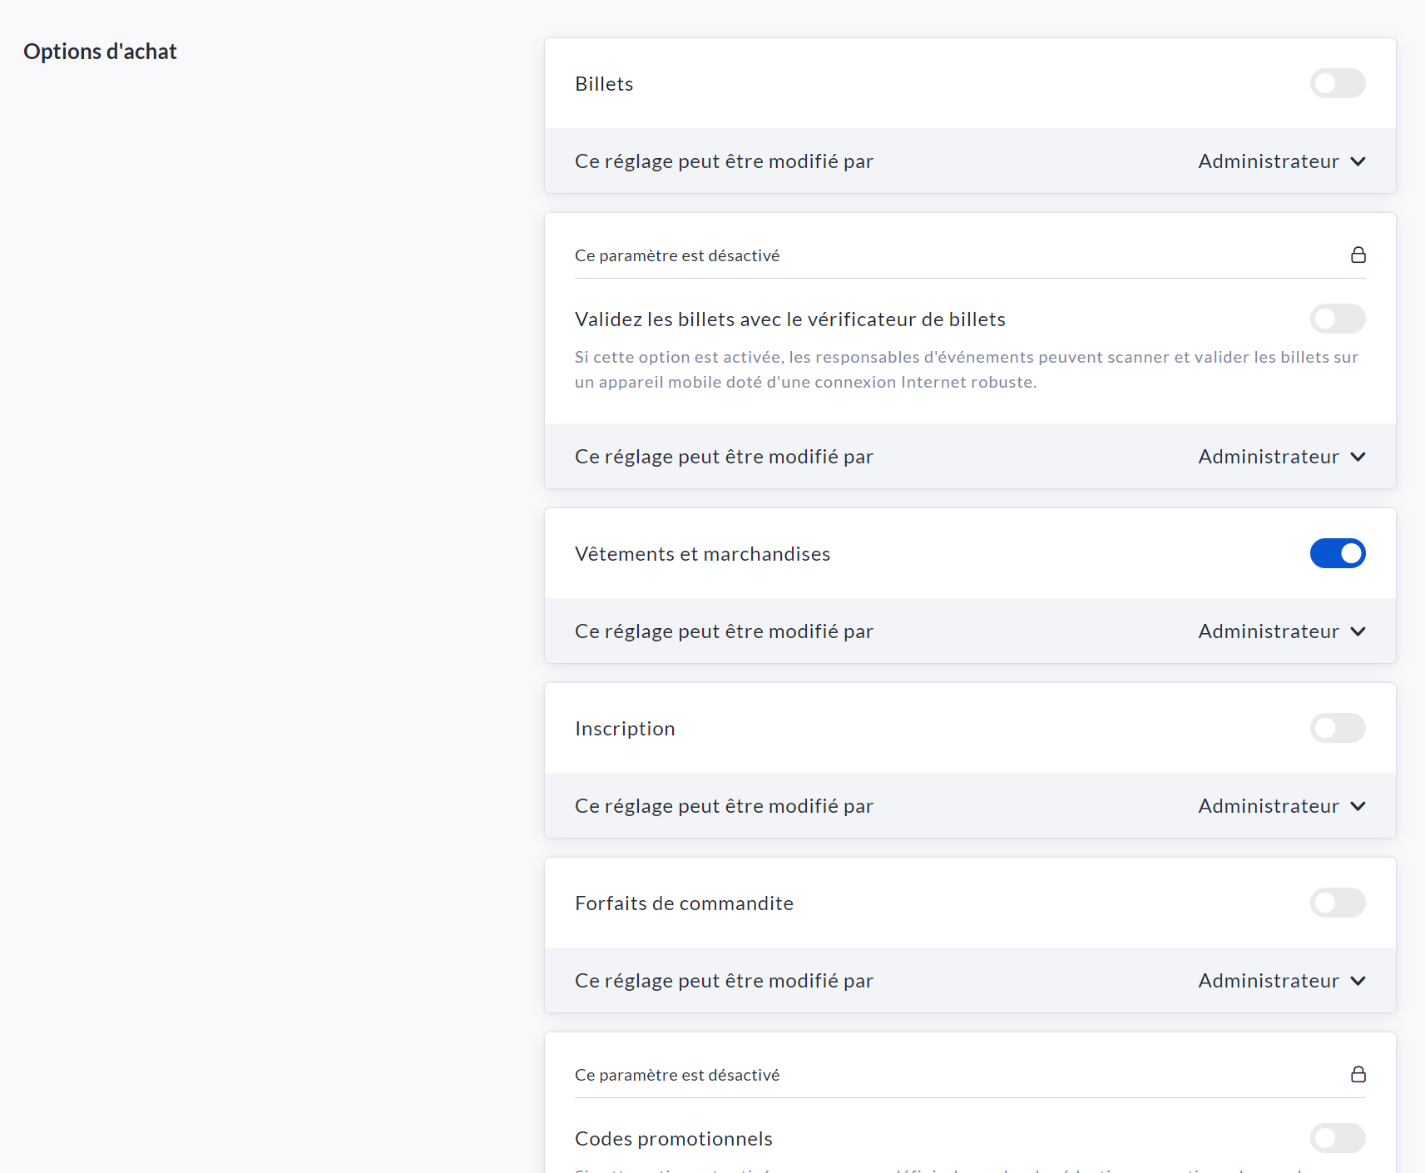Click the Codes promotionnels label
1425x1173 pixels.
click(x=673, y=1139)
